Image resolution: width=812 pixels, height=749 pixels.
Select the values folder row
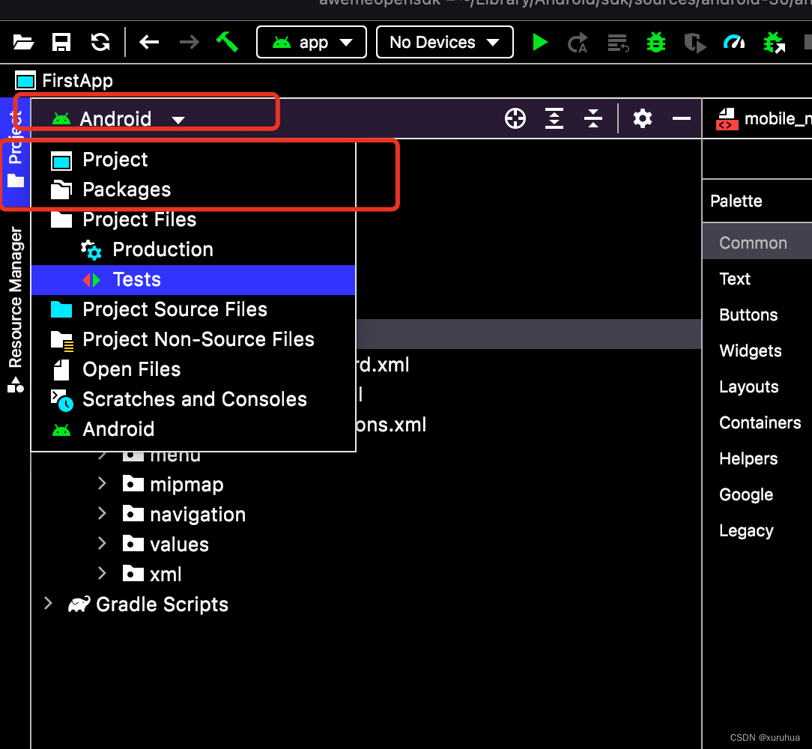click(x=366, y=545)
